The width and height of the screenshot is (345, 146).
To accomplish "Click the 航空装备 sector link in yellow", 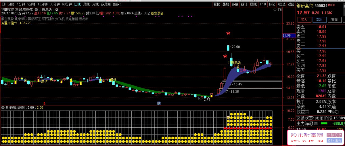I will (x=158, y=13).
